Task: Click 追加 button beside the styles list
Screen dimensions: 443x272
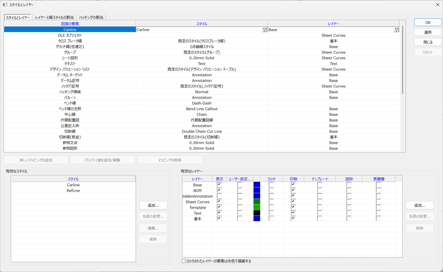Action: [153, 205]
